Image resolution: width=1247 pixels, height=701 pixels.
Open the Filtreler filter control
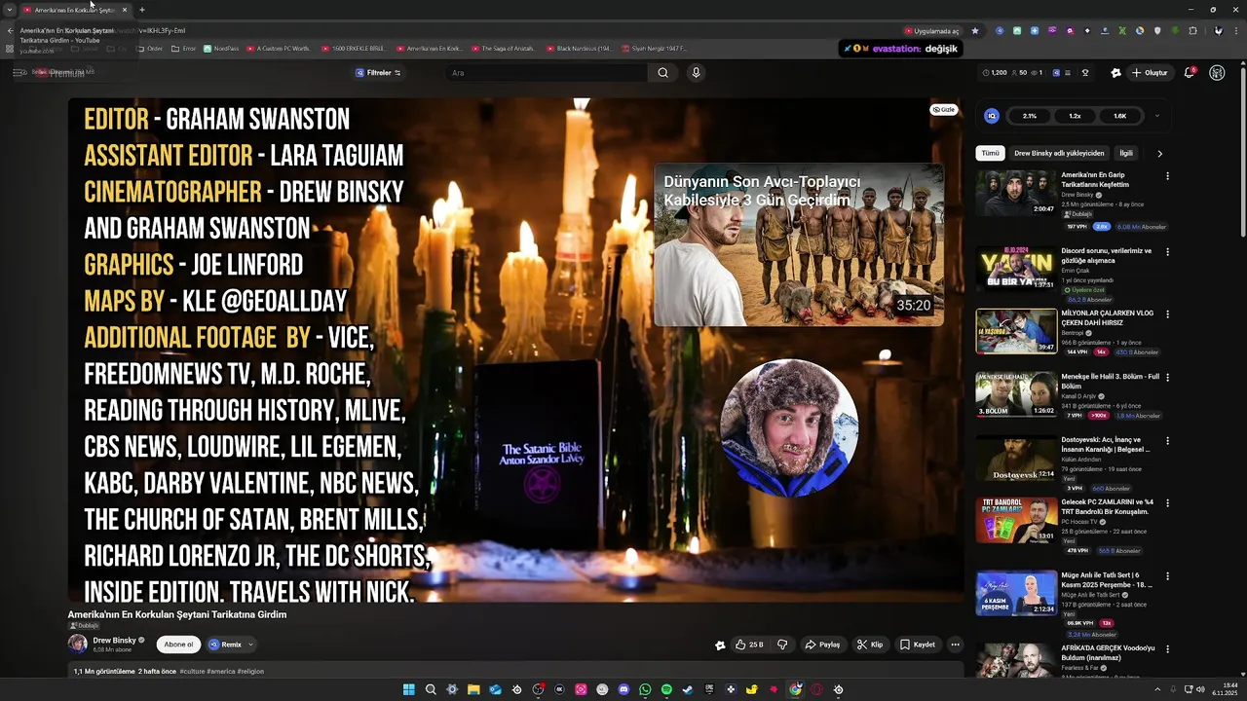pyautogui.click(x=378, y=73)
